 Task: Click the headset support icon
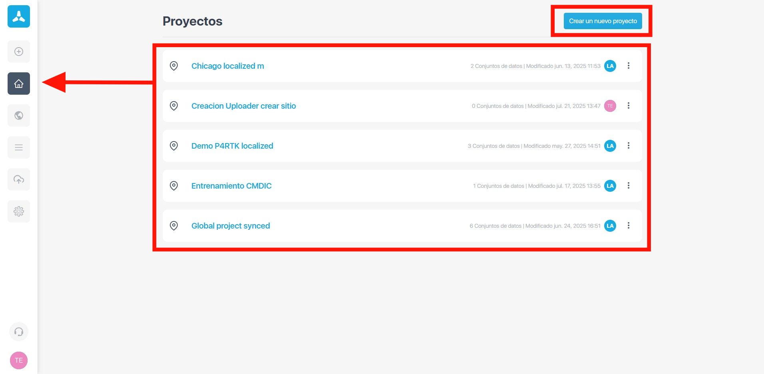(x=18, y=331)
